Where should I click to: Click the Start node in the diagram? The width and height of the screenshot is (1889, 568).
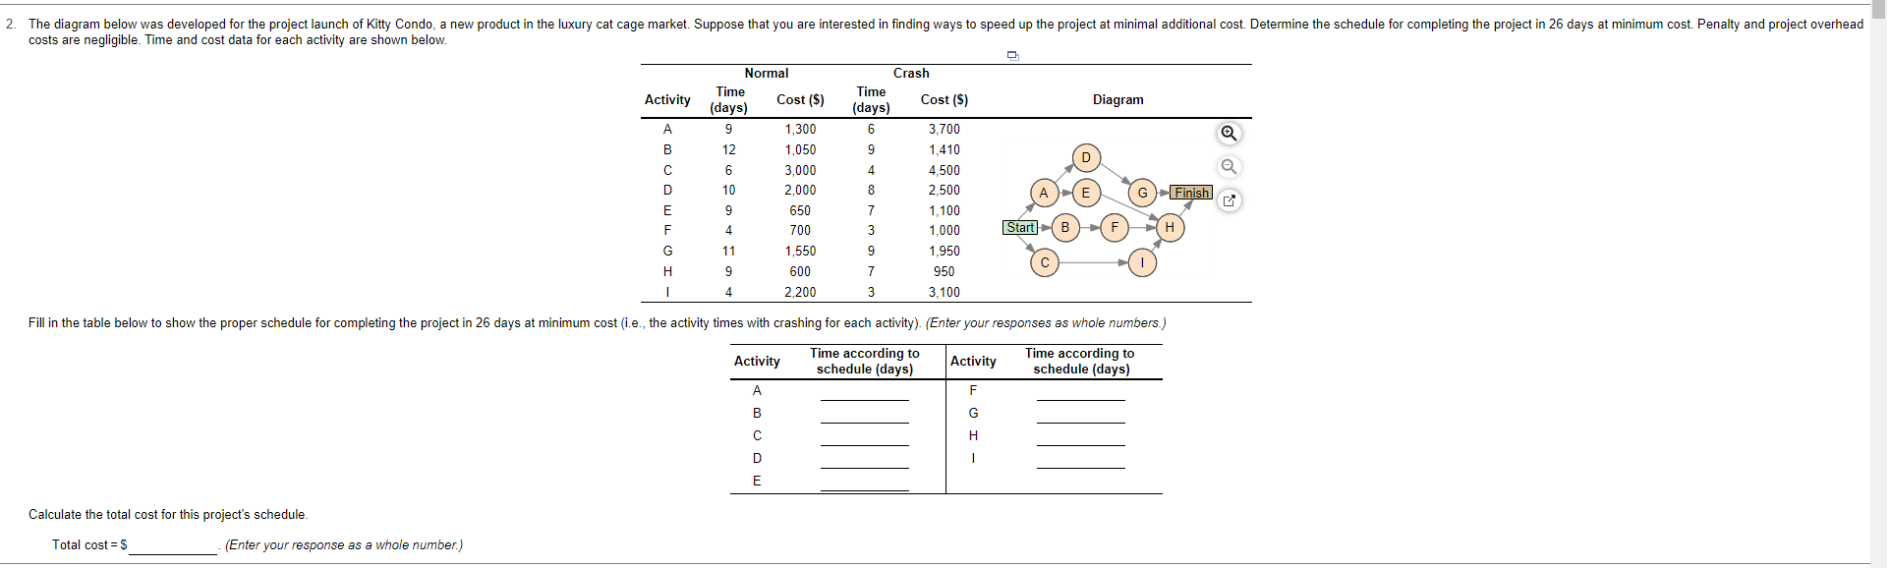coord(1019,227)
